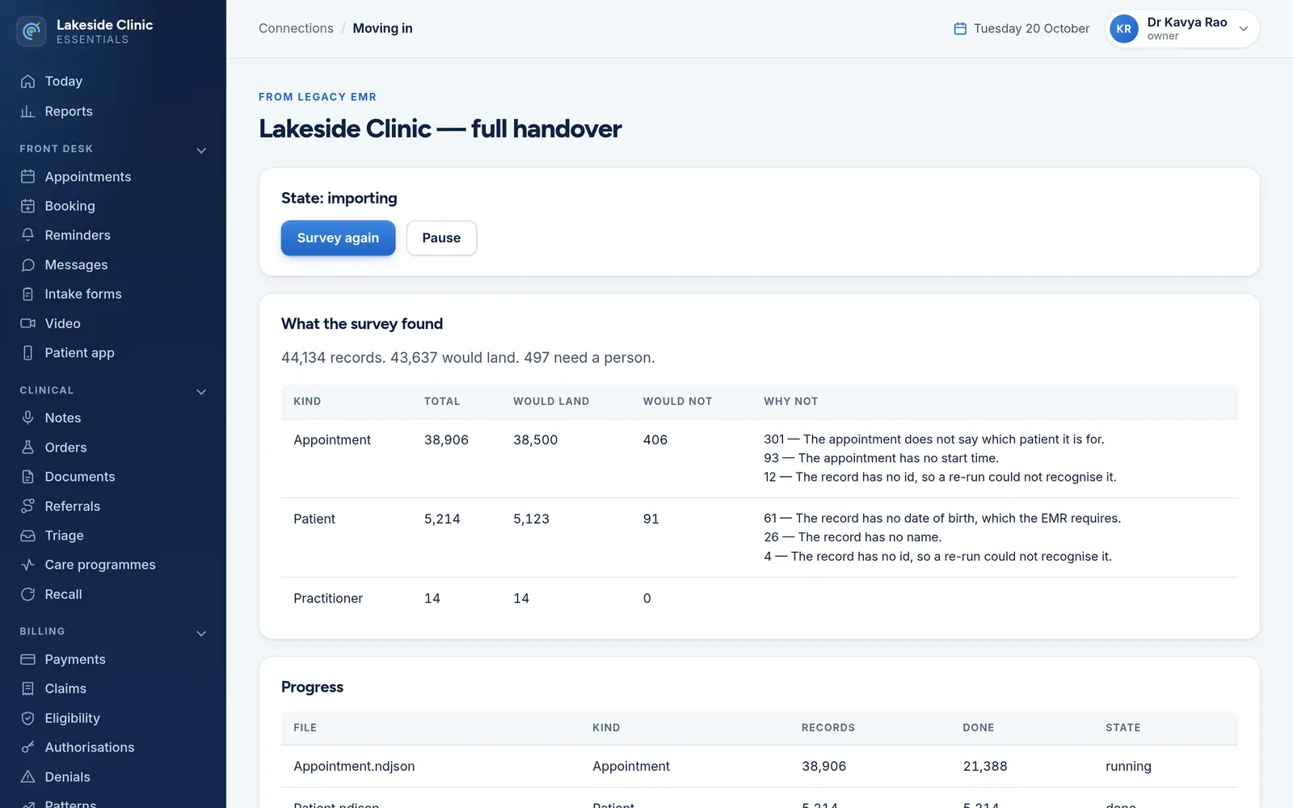
Task: Click the Appointments calendar icon
Action: [27, 177]
